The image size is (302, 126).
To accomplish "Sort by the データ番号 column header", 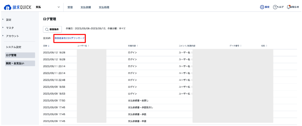I will 235,46.
